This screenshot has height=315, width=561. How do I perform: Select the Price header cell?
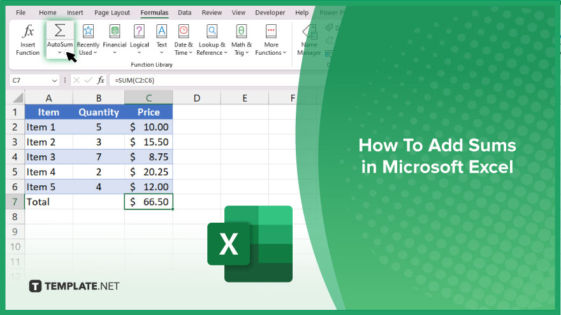[149, 112]
